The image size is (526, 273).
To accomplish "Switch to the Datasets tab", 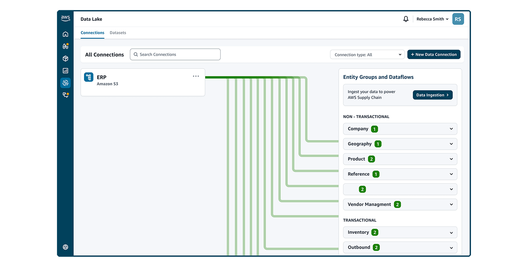I will 118,33.
